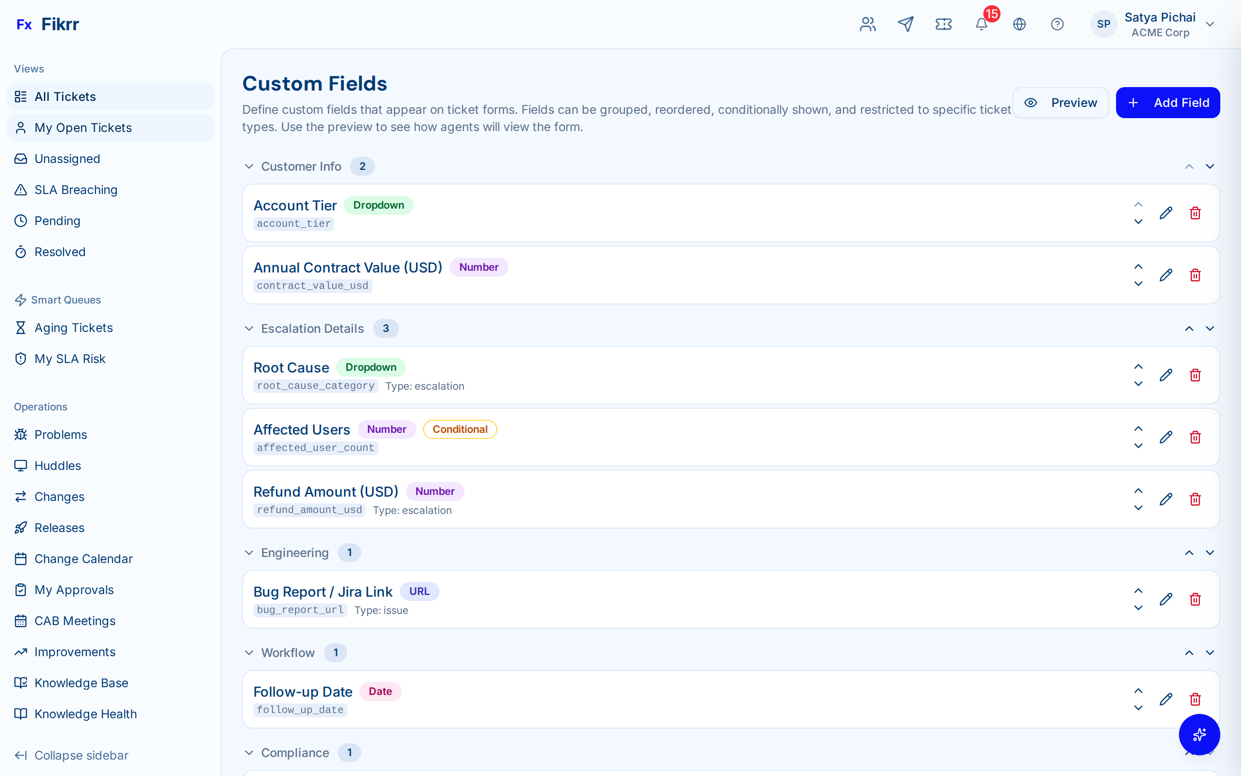Click the globe language icon
Image resolution: width=1241 pixels, height=776 pixels.
point(1020,24)
